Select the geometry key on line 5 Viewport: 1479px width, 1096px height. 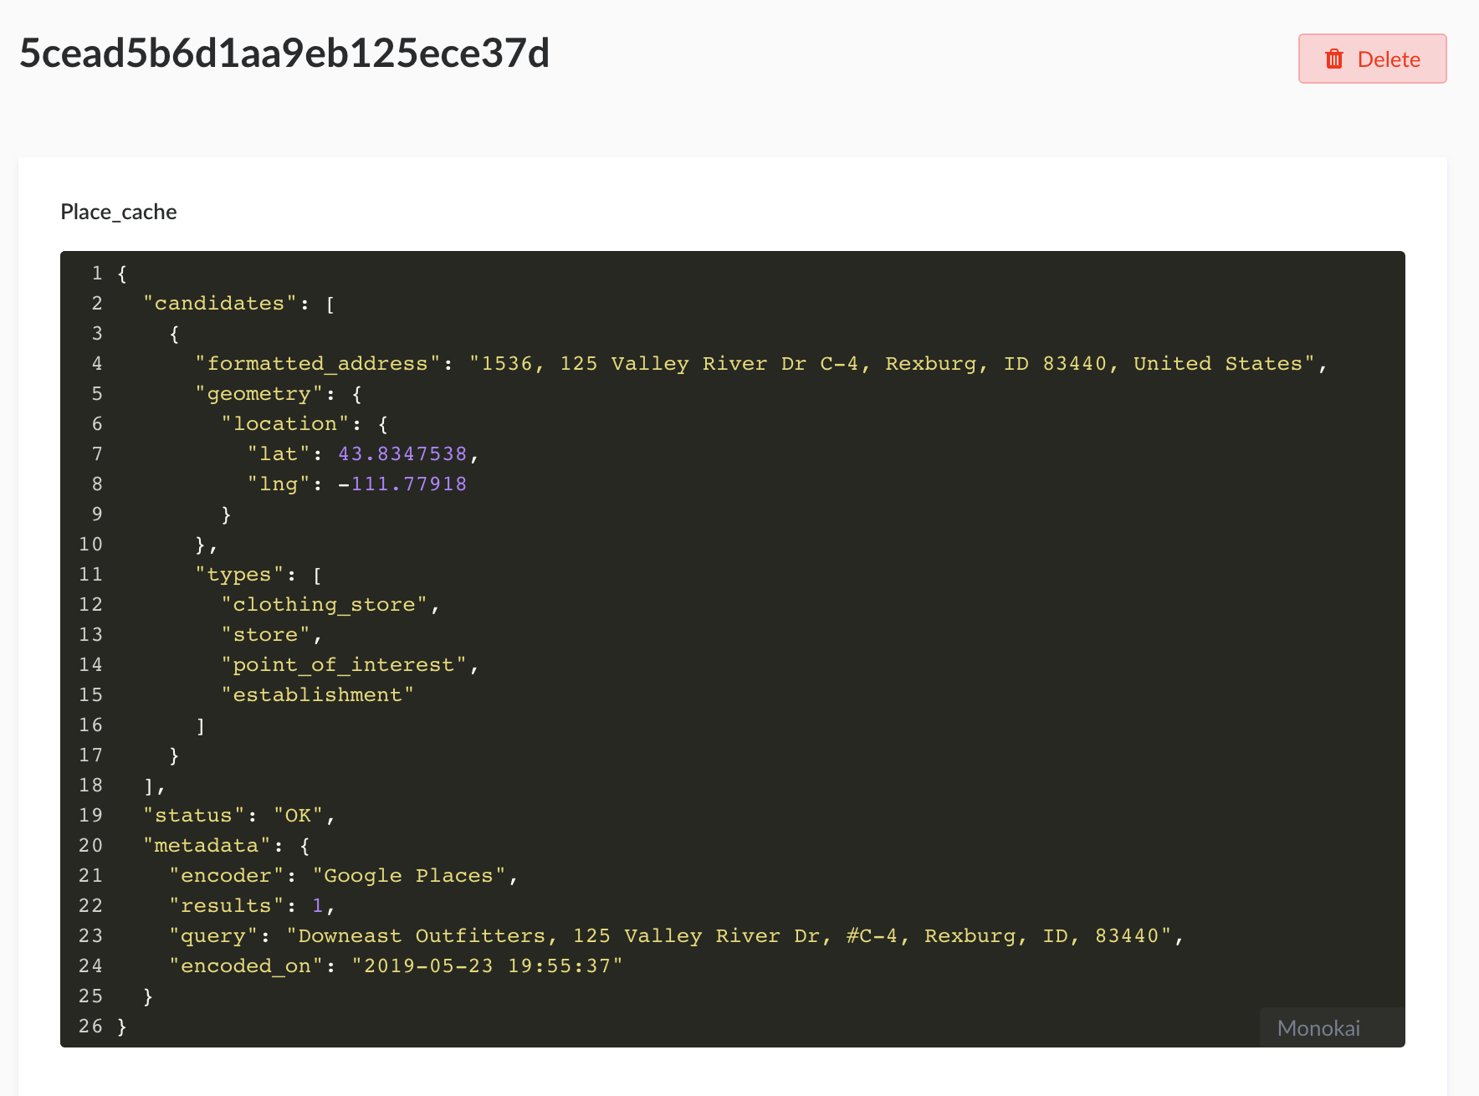pos(258,393)
